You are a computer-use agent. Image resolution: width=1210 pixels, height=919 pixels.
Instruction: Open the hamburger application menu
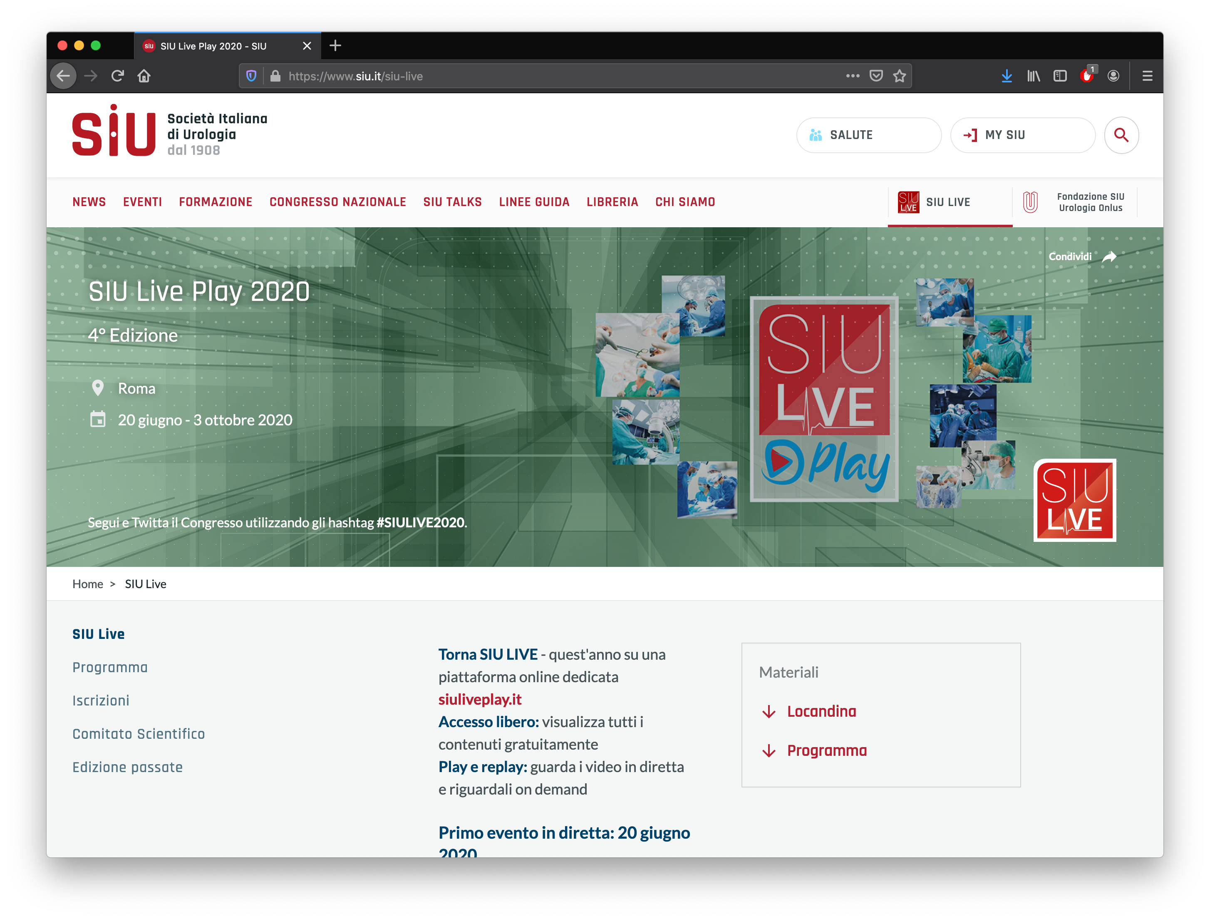pyautogui.click(x=1147, y=76)
